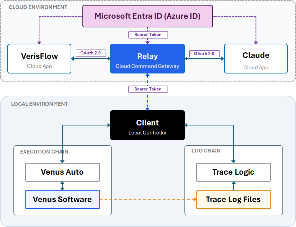Click the Cloud Command Gateway subtitle
The height and width of the screenshot is (227, 296).
pos(147,66)
